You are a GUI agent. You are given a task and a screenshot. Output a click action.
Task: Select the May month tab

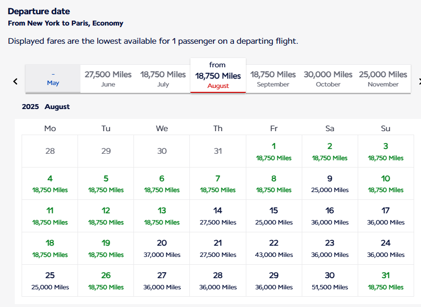pyautogui.click(x=53, y=79)
